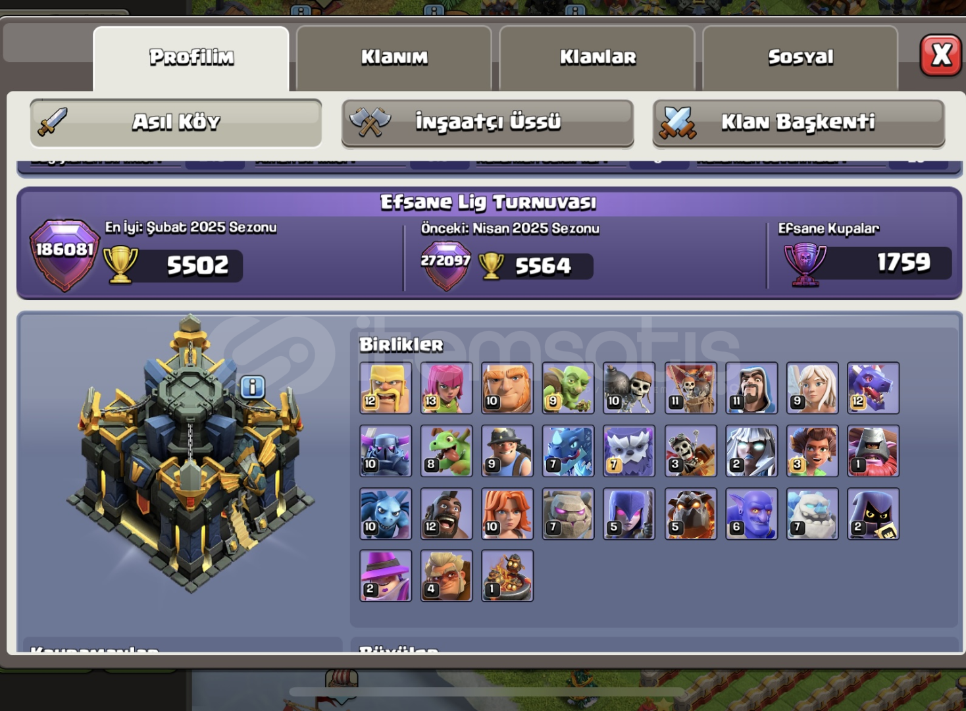Tap the Wizard troop icon

coord(751,388)
